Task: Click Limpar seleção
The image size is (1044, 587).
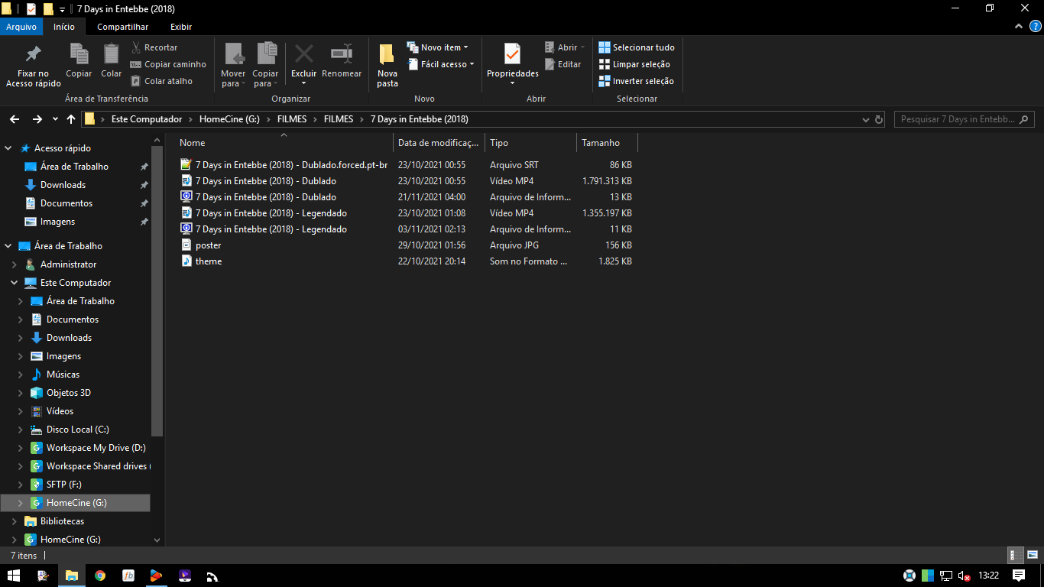Action: point(634,64)
